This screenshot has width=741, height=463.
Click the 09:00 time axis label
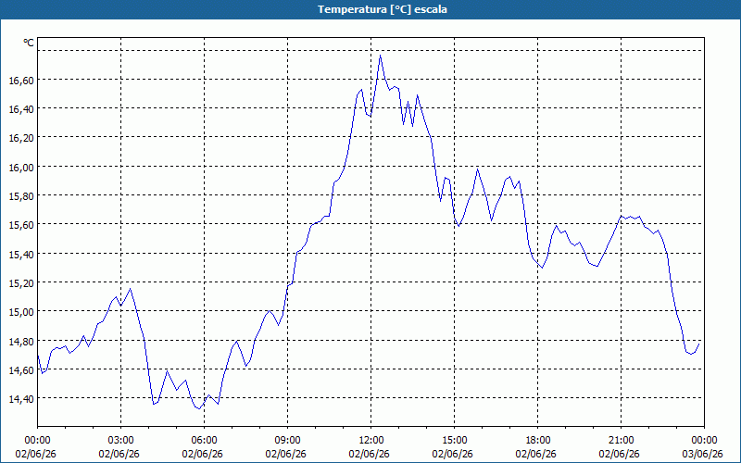tap(288, 441)
